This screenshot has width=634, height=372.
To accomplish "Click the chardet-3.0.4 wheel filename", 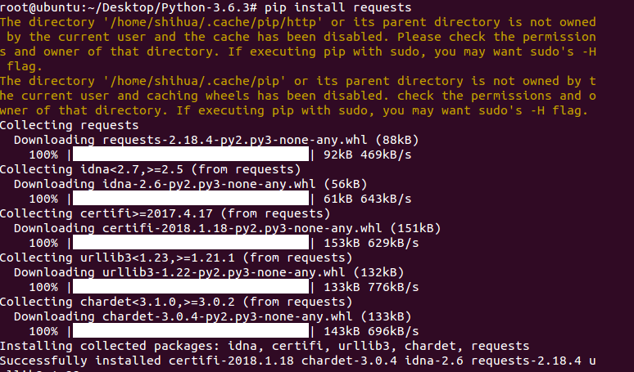I will coord(227,316).
